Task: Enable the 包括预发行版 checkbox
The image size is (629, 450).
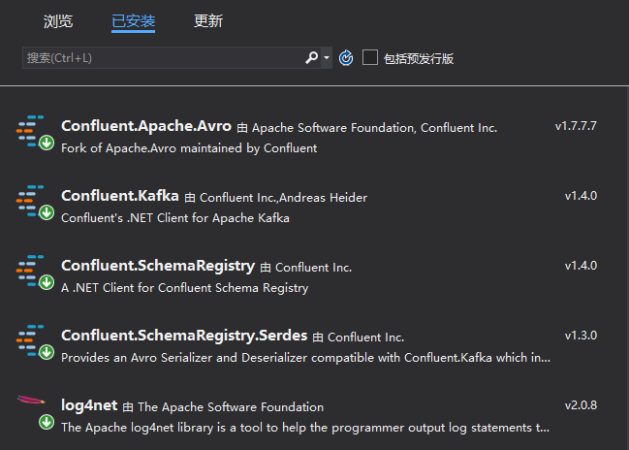Action: pos(370,57)
